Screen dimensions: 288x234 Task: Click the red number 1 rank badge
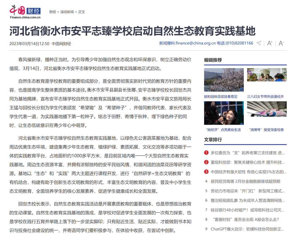click(206, 153)
